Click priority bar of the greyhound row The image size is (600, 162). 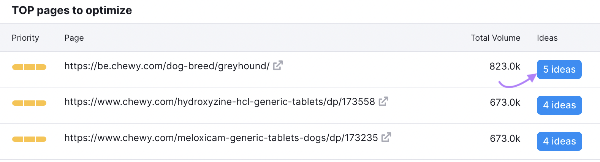[29, 67]
